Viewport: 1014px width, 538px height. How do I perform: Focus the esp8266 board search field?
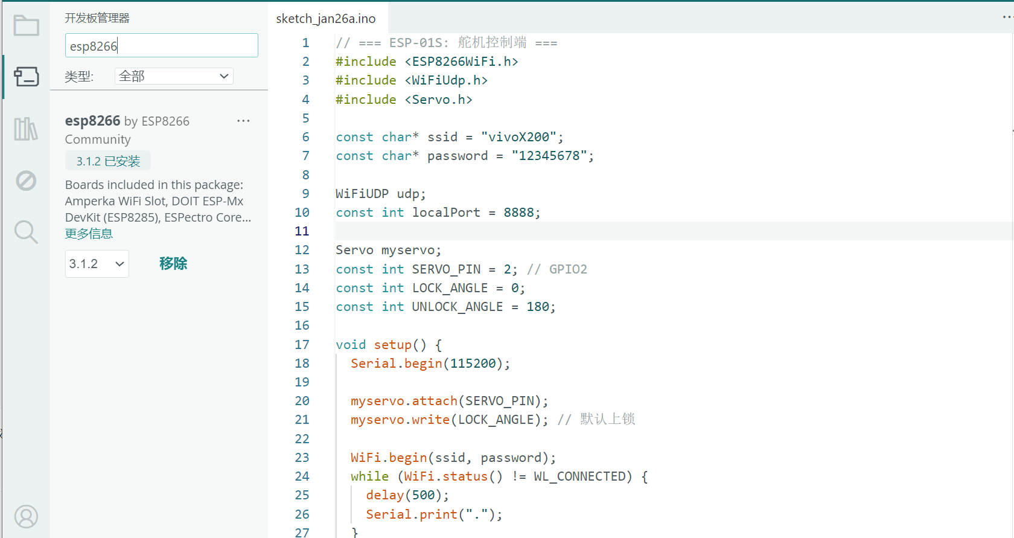pyautogui.click(x=161, y=45)
